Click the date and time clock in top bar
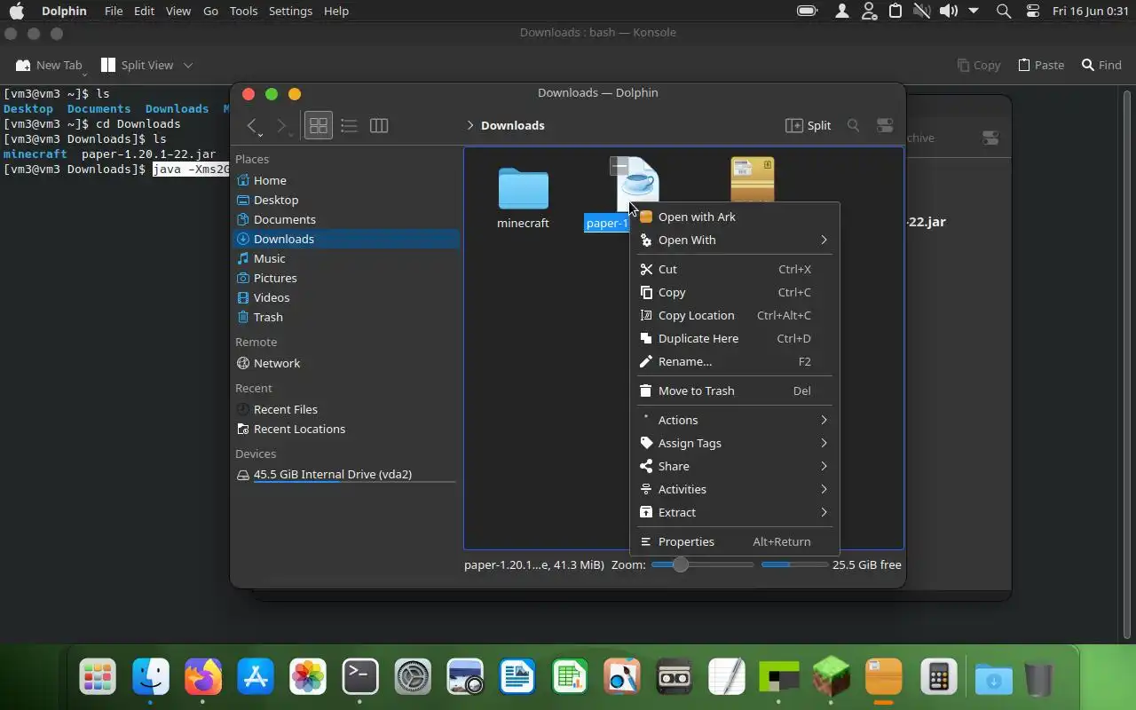The width and height of the screenshot is (1136, 710). 1090,11
